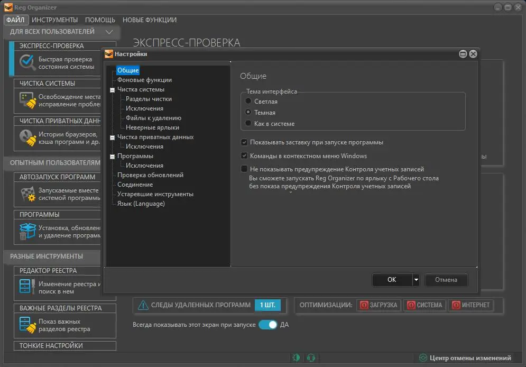526x367 pixels.
Task: Click the Центр отмены изменений icon
Action: [423, 359]
